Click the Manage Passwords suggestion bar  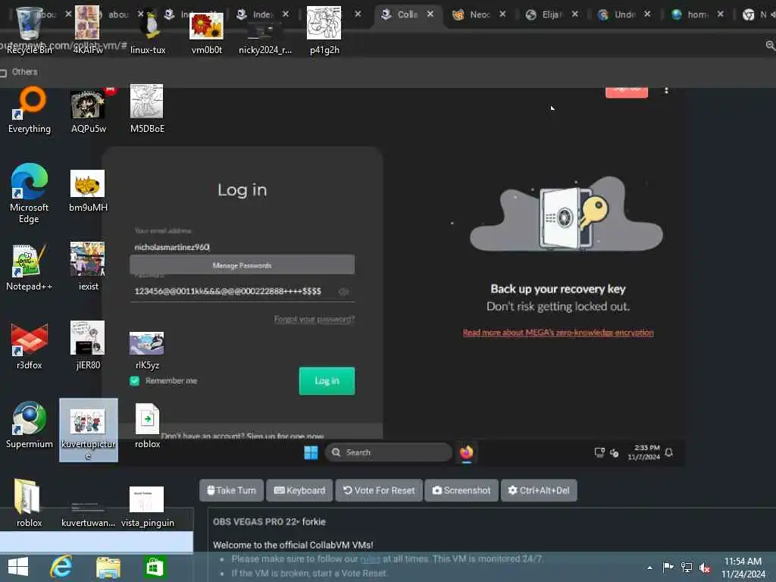pos(242,264)
